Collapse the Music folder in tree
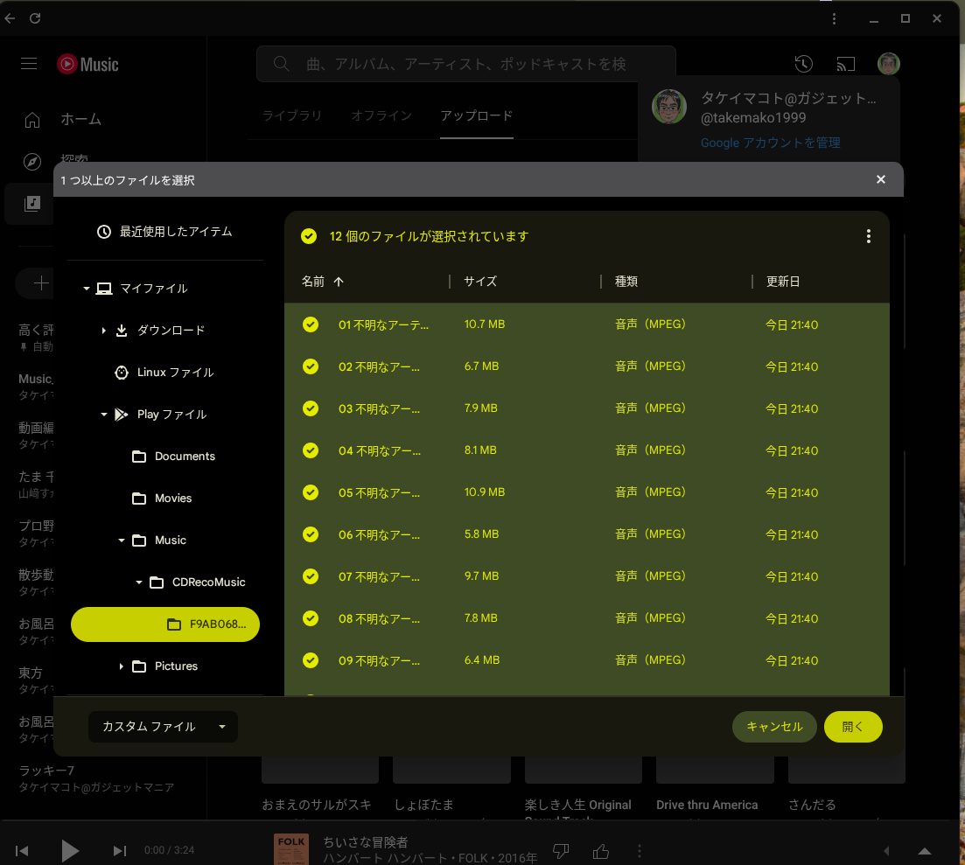This screenshot has height=865, width=965. click(x=122, y=541)
